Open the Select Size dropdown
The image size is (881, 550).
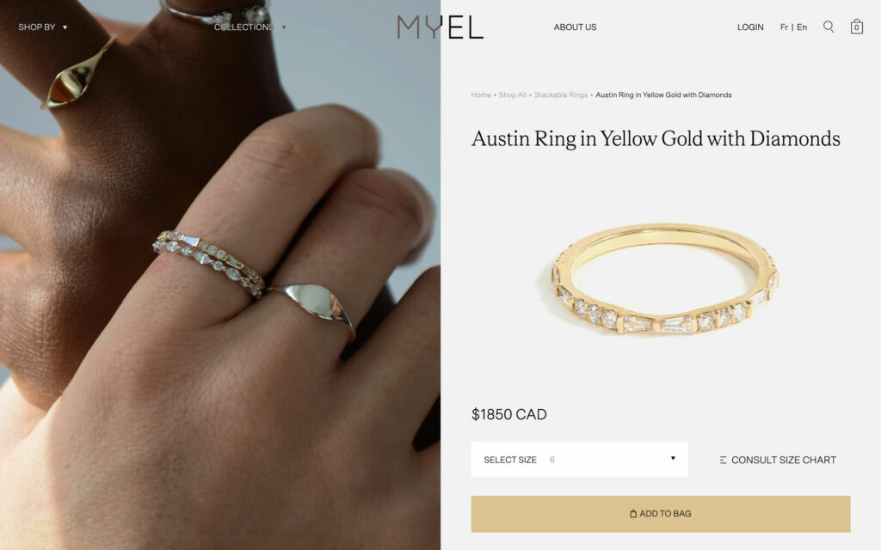(579, 460)
